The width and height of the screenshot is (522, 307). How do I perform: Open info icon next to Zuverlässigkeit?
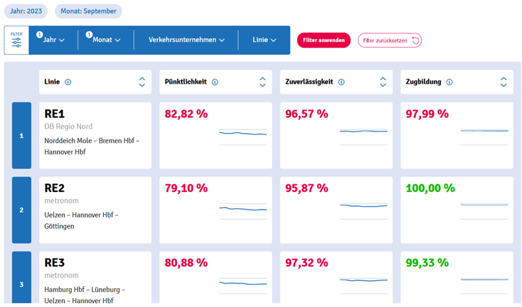341,82
